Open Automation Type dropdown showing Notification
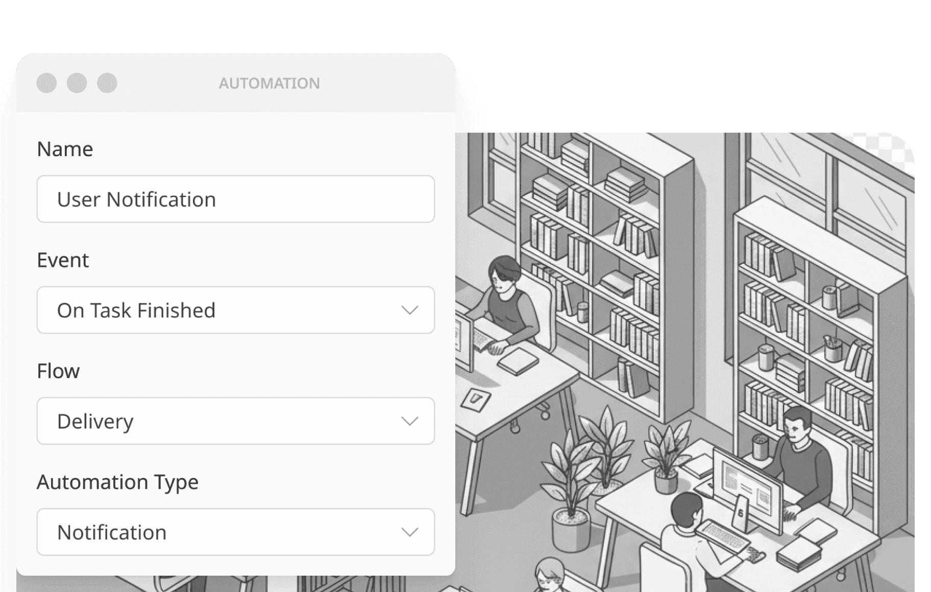This screenshot has width=931, height=592. (x=236, y=532)
